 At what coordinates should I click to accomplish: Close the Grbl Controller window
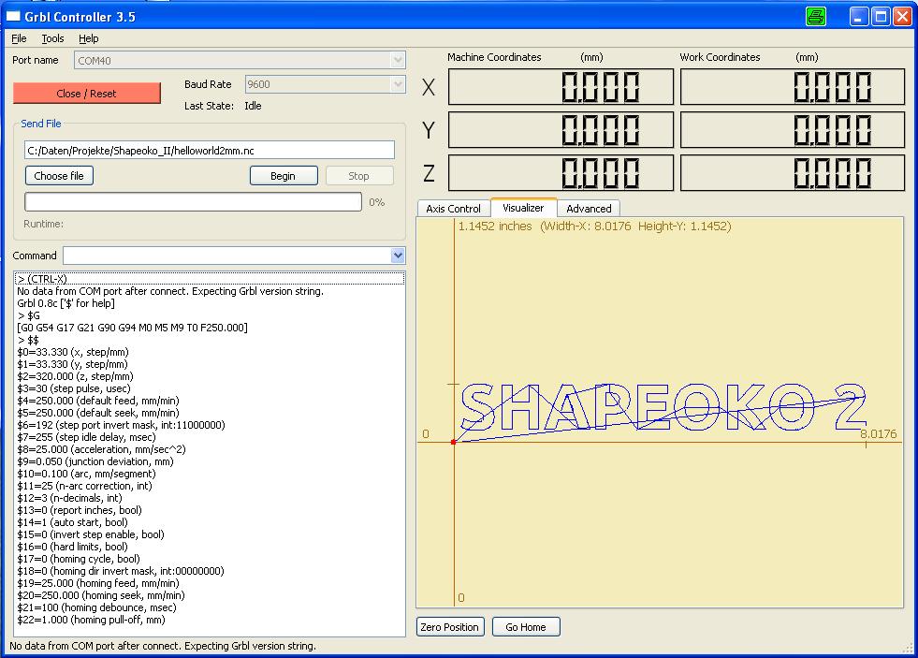coord(902,16)
